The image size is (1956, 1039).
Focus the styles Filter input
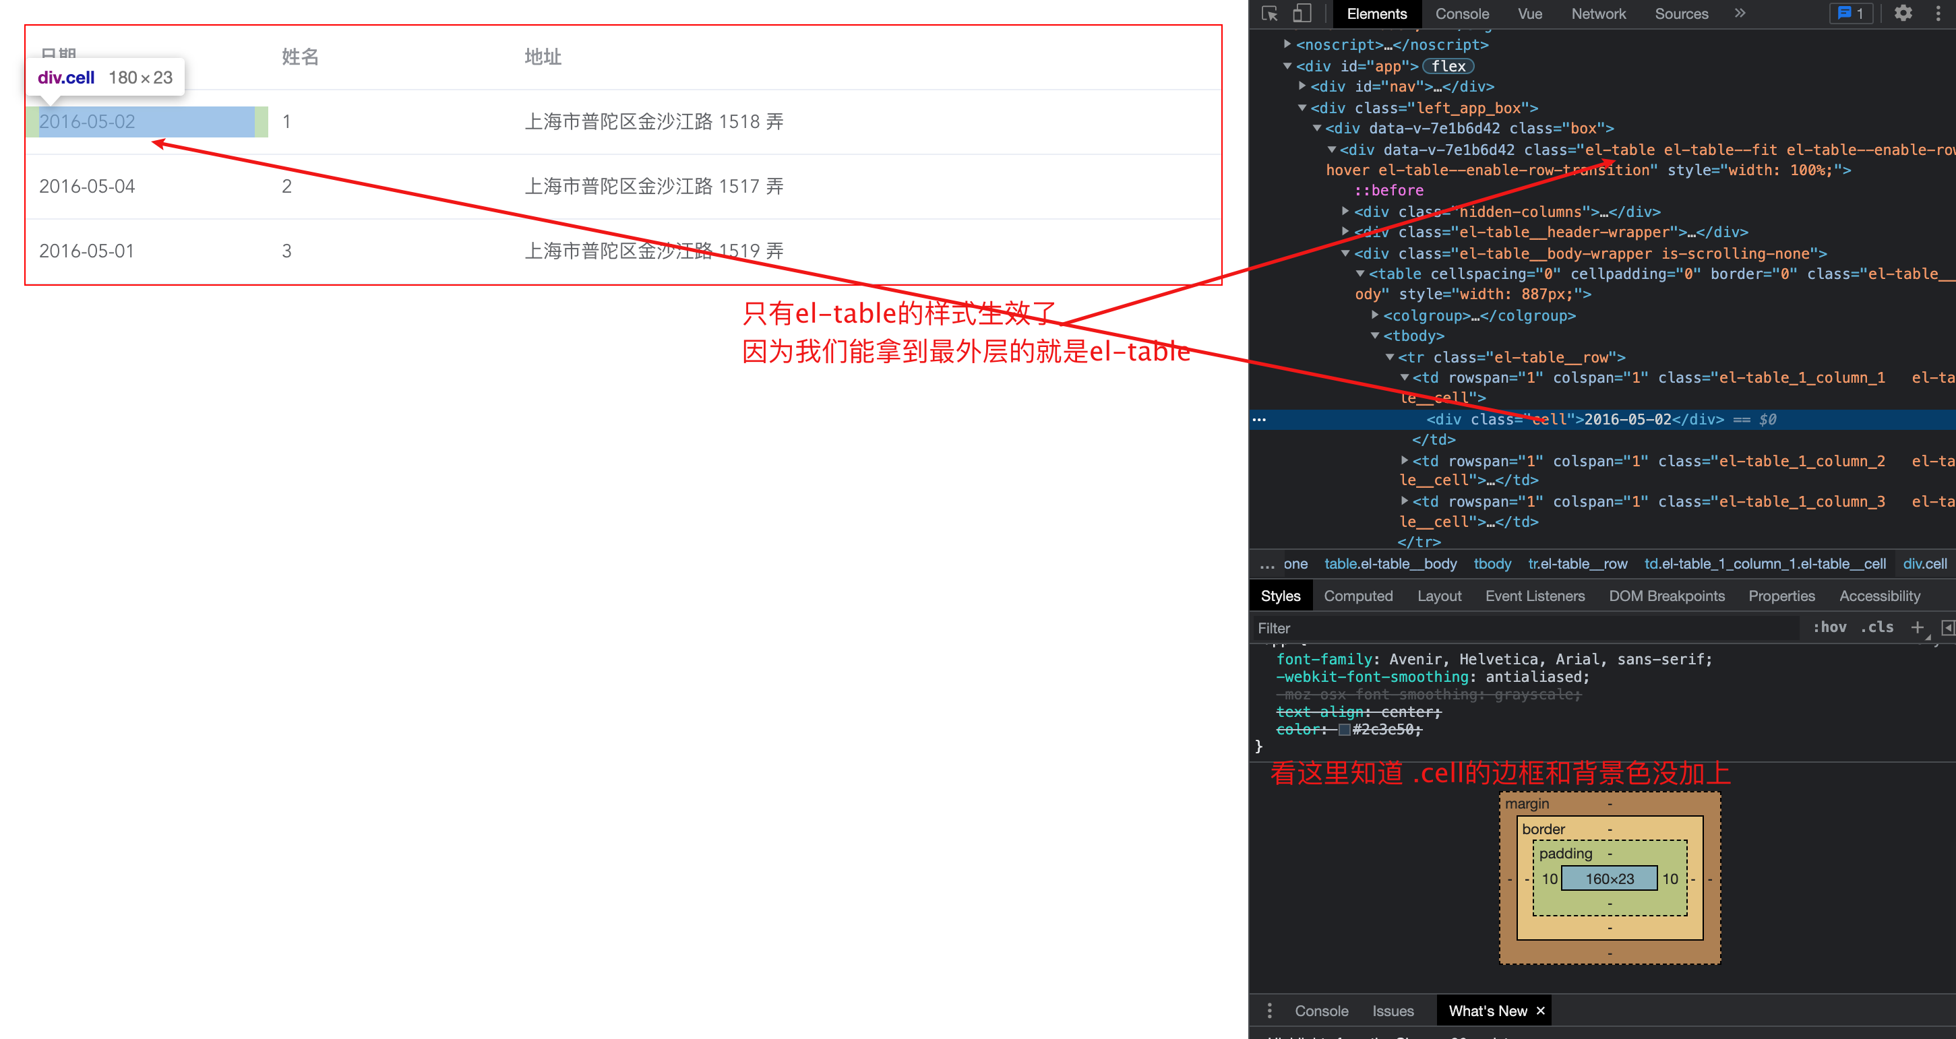(x=1526, y=628)
